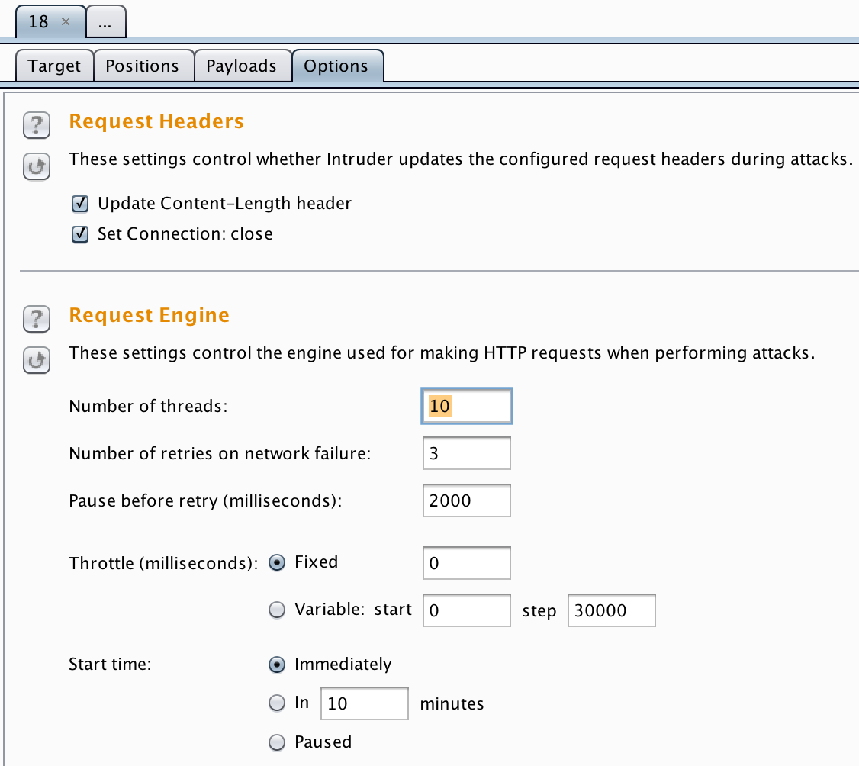Select Paused start time option
Image resolution: width=859 pixels, height=766 pixels.
(277, 742)
